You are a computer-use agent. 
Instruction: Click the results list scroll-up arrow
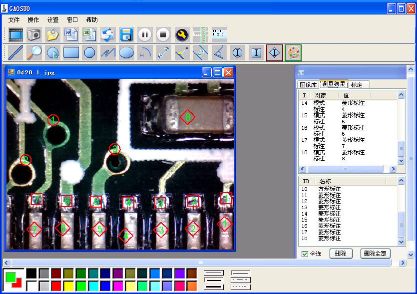pos(401,95)
